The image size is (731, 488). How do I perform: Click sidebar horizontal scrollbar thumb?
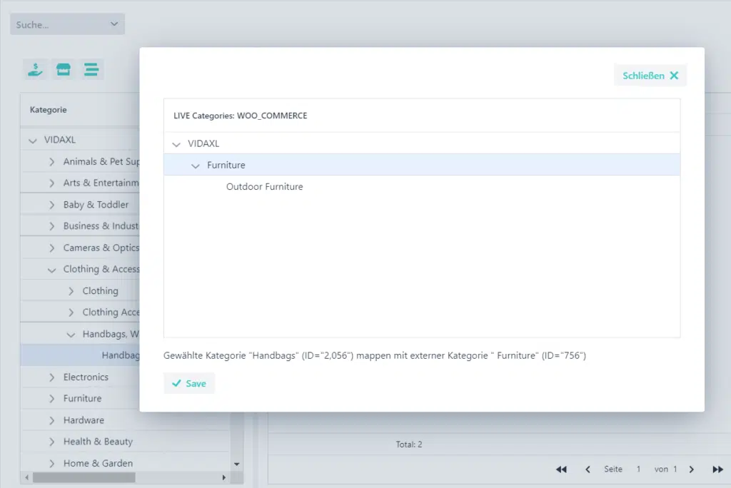point(84,477)
